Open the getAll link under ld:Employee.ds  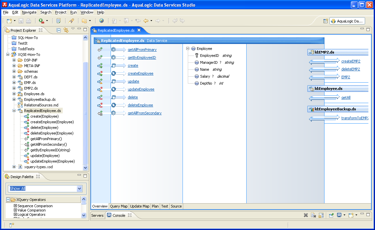pos(346,97)
